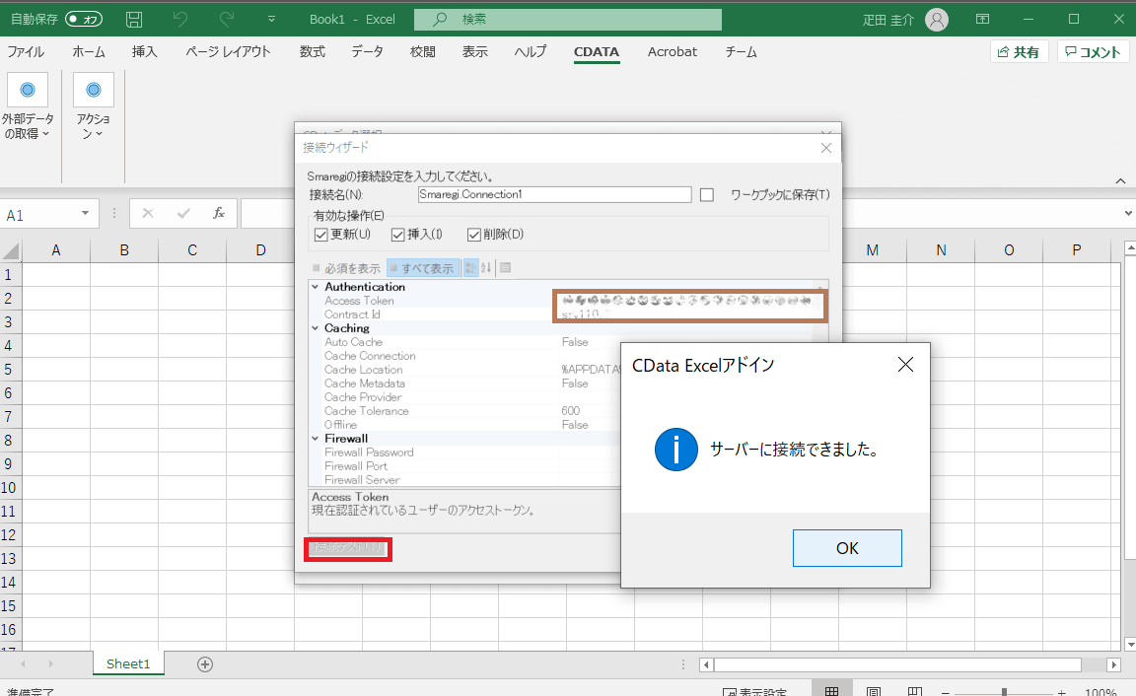Viewport: 1136px width, 696px height.
Task: Click the Undo arrow icon
Action: point(180,20)
